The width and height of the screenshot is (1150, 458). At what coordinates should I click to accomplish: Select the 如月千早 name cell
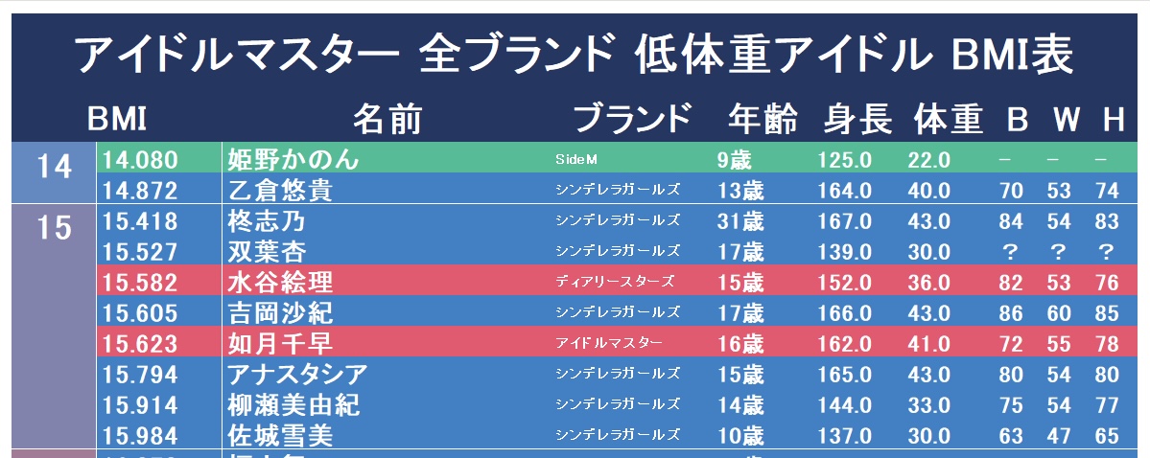pos(280,344)
